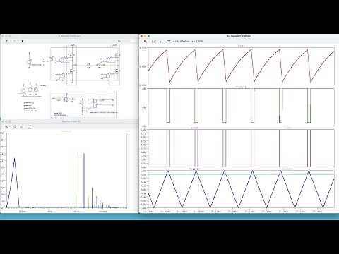Click the cursor y readout in waveform toolbar
The width and height of the screenshot is (339, 254).
click(198, 41)
